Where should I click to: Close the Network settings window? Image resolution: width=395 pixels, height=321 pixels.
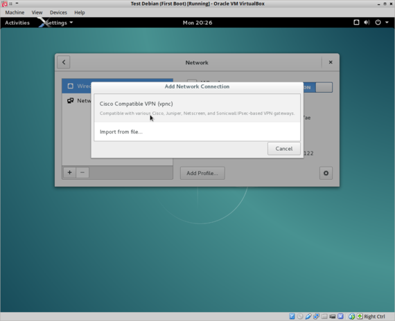click(x=331, y=62)
